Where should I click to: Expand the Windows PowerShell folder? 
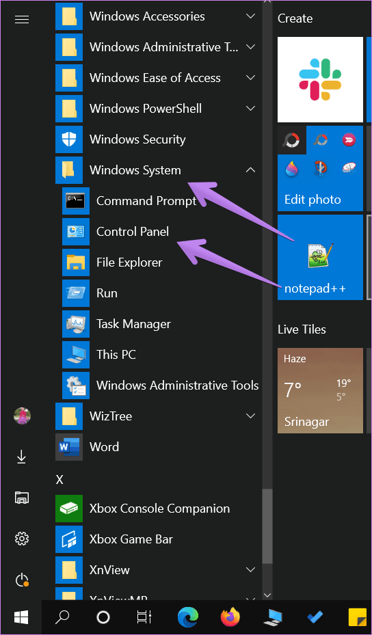(159, 109)
